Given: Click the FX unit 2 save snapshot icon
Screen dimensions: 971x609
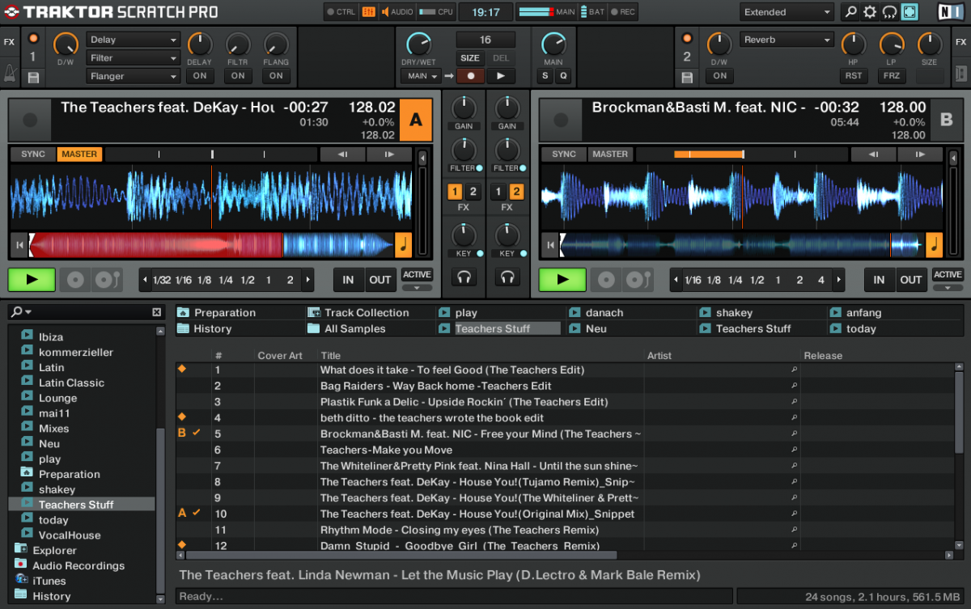Looking at the screenshot, I should (x=687, y=77).
